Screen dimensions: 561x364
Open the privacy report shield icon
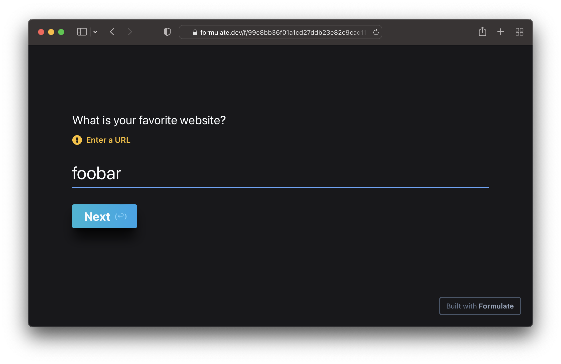167,32
